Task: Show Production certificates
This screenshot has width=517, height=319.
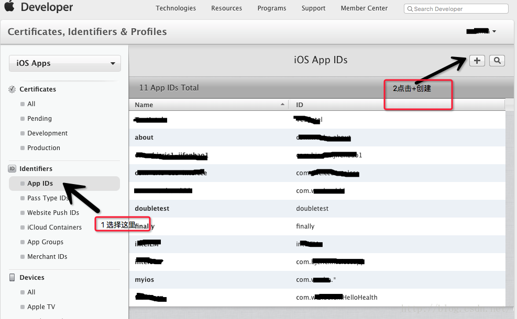Action: click(x=44, y=148)
